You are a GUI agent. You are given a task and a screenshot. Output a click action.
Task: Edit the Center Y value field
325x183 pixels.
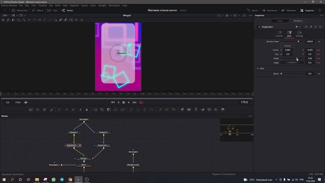tap(310, 50)
